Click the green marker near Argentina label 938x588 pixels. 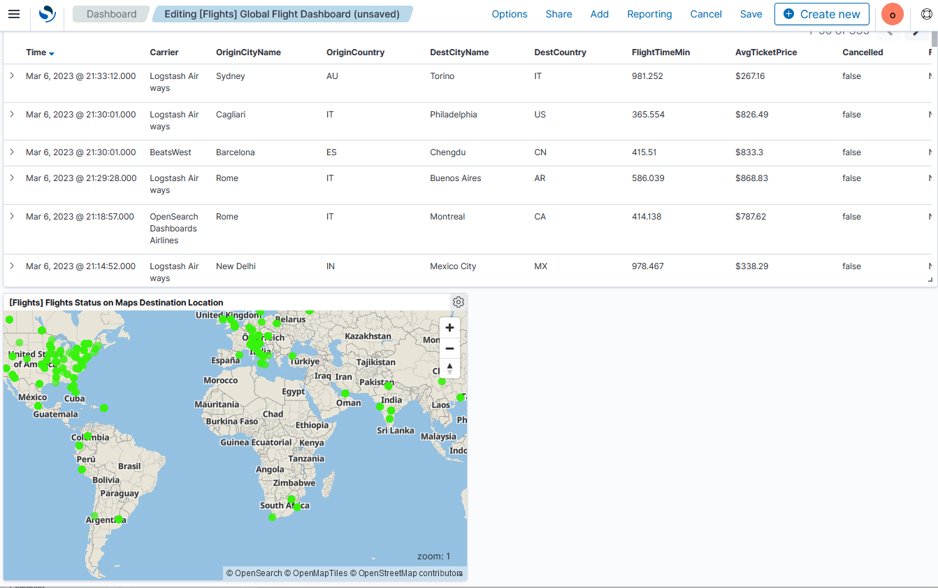point(119,519)
